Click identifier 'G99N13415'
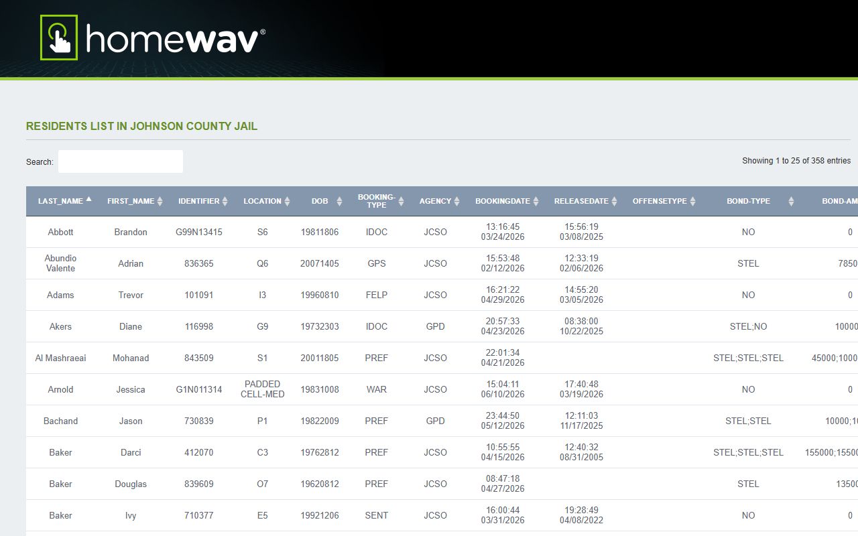Screen dimensions: 858x536 coord(199,232)
